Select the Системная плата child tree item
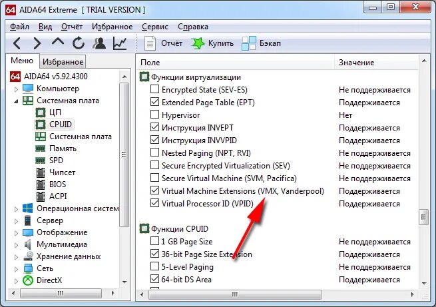This screenshot has width=436, height=307. click(81, 137)
